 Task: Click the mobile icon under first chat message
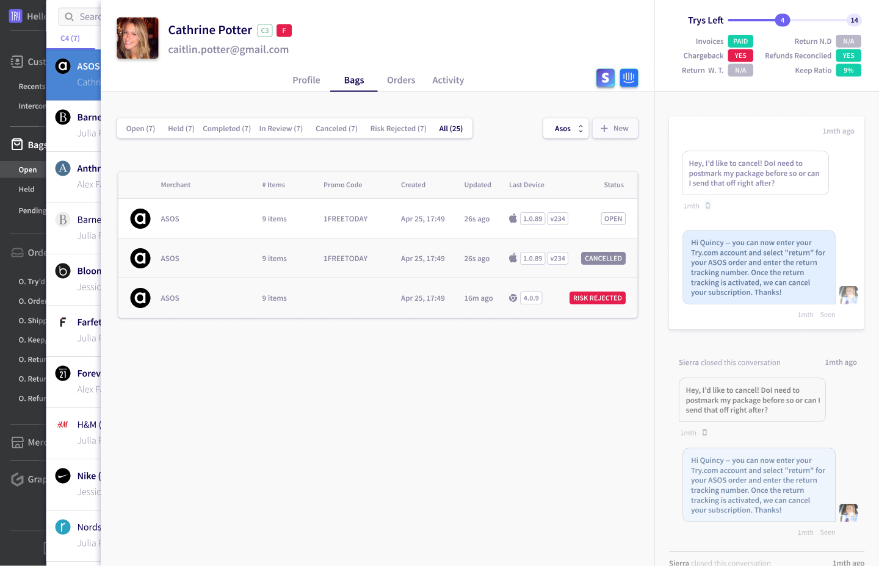(x=708, y=206)
